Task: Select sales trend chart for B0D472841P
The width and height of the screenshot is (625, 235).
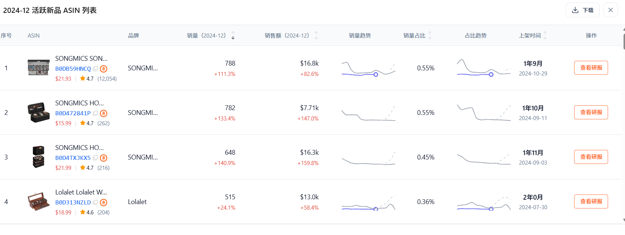Action: 369,113
